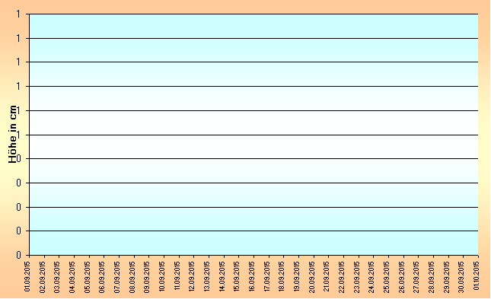Screen dimensions: 491x299
Task: Select the bottom y-axis value 0
Action: [x=18, y=255]
